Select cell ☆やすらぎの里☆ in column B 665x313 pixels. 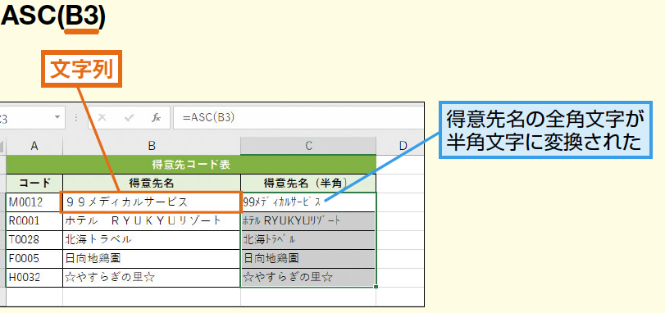click(x=152, y=278)
